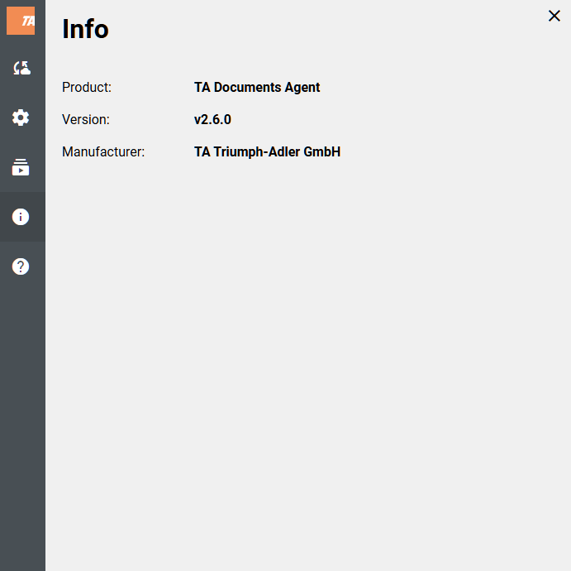Close the Info panel with X
571x571 pixels.
pyautogui.click(x=554, y=16)
